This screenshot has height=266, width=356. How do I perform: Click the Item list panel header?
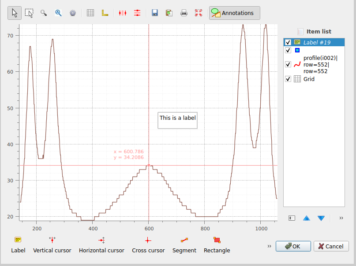point(314,32)
